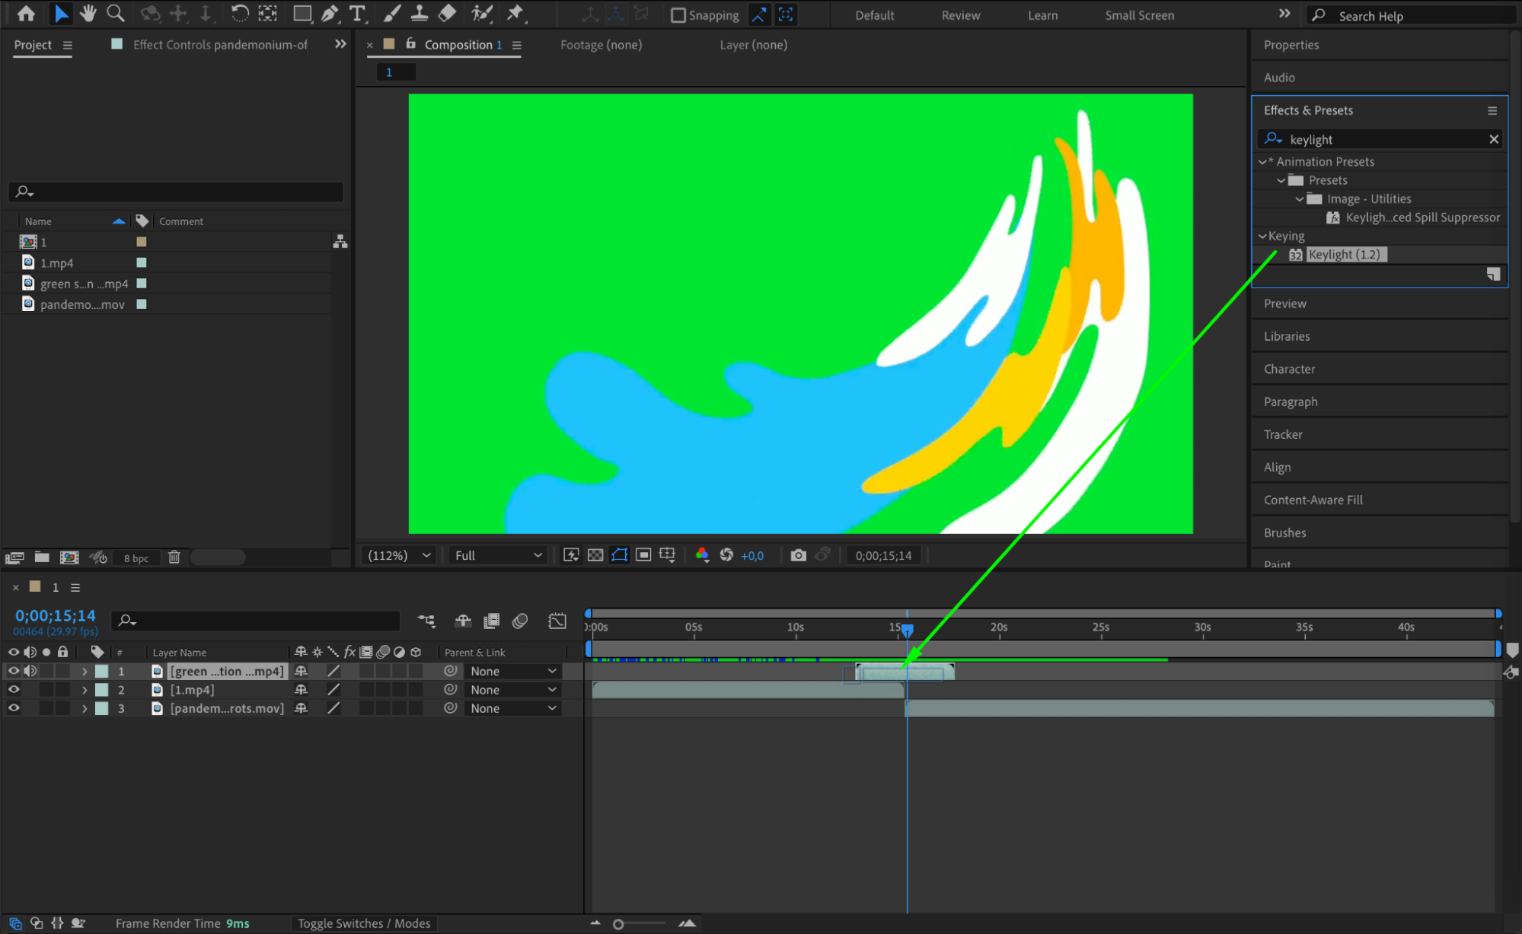Screen dimensions: 1522x934
Task: Hide the 1.mp4 layer
Action: point(14,690)
